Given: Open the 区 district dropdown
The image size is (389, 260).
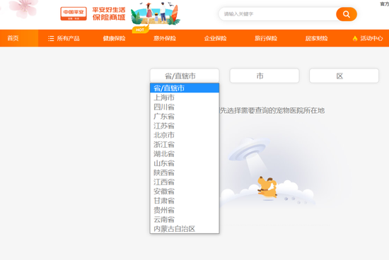Looking at the screenshot, I should point(344,76).
